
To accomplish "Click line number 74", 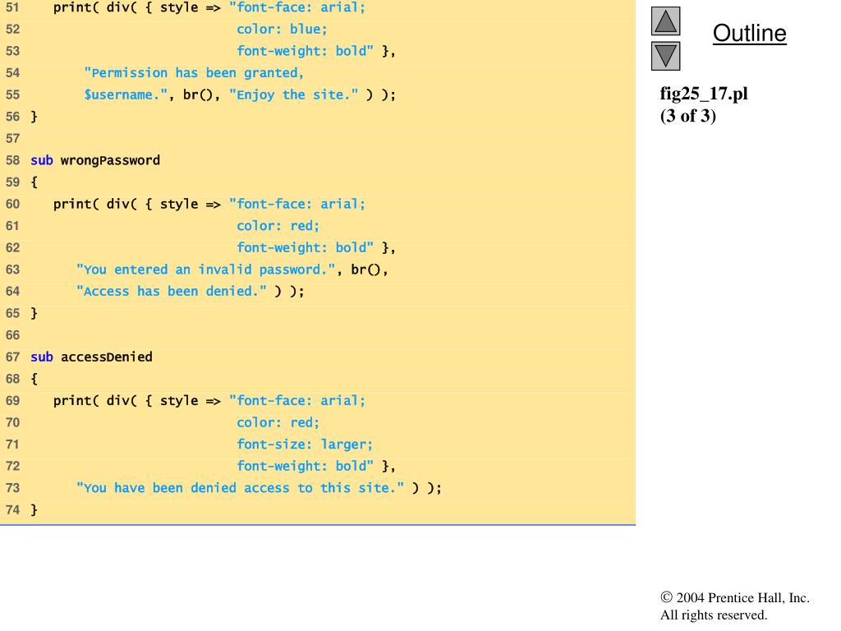I will tap(12, 509).
